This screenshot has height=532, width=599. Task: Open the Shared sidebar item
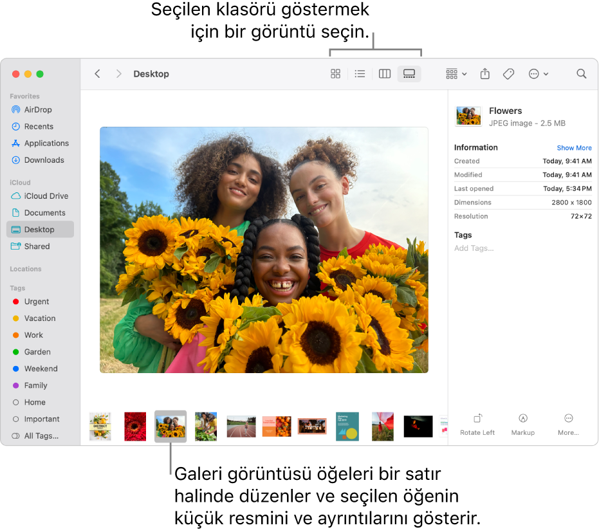(40, 246)
